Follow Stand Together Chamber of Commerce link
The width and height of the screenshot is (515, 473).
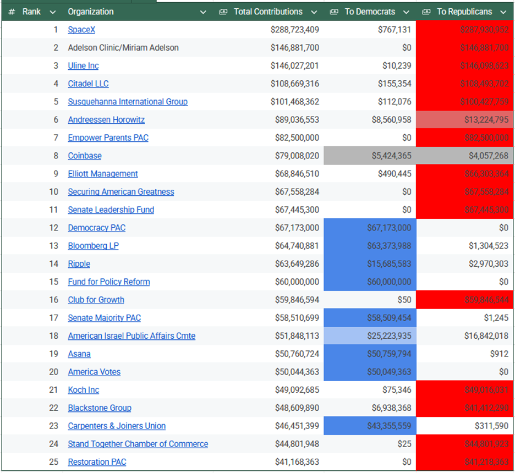(138, 444)
